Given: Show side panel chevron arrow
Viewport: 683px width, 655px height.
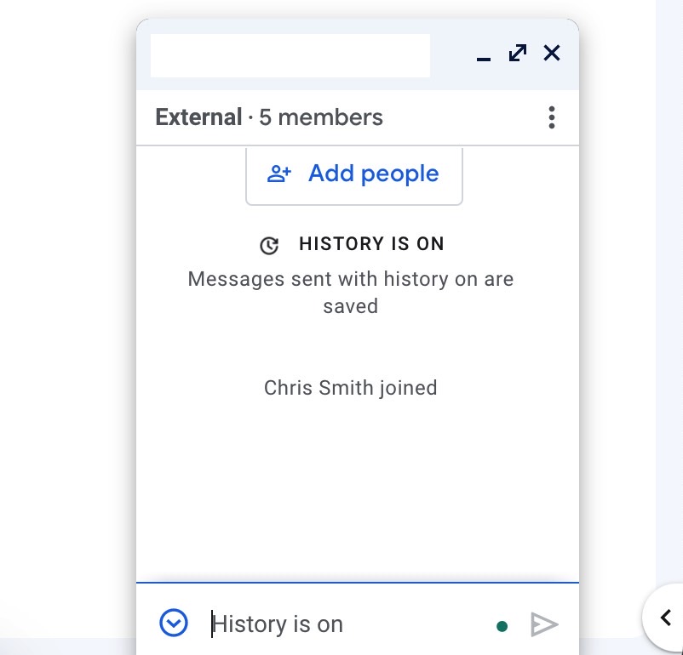Looking at the screenshot, I should pos(665,618).
